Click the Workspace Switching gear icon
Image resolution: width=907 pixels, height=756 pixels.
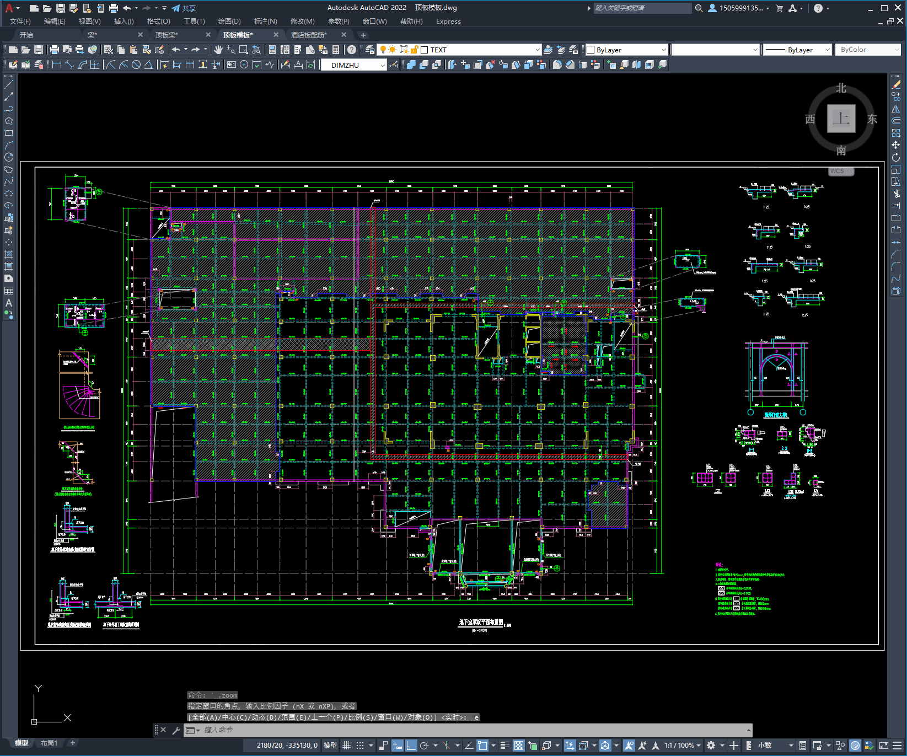[711, 746]
